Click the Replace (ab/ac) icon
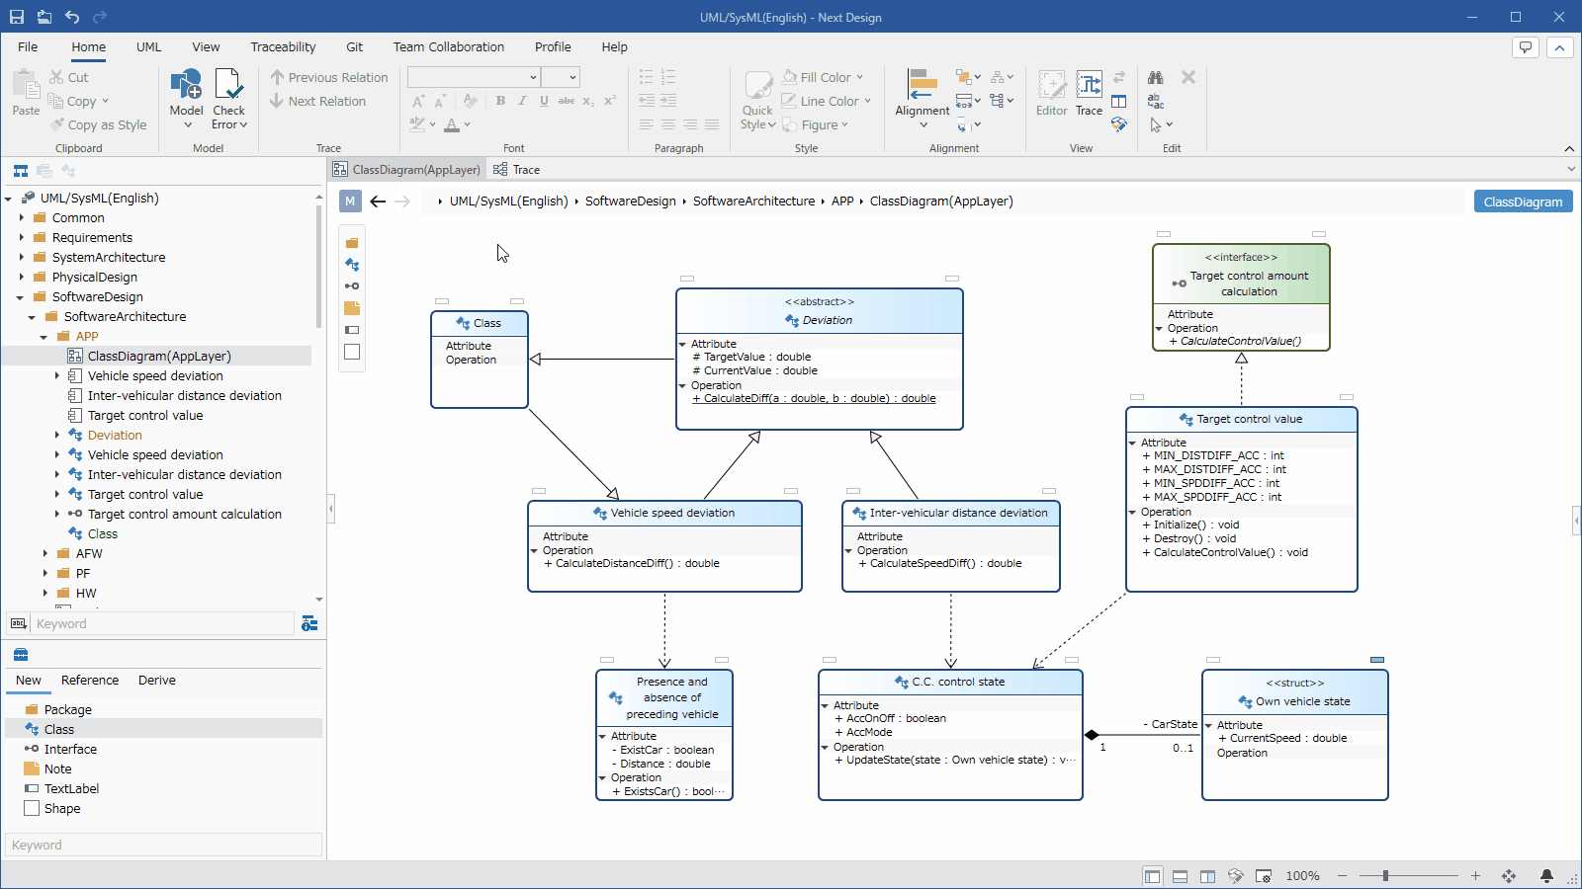Viewport: 1582px width, 889px height. click(x=1155, y=101)
